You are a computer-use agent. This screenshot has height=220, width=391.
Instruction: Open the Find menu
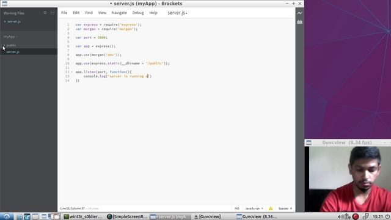(89, 13)
